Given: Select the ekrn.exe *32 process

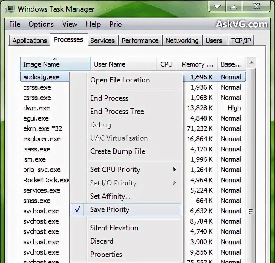Looking at the screenshot, I should click(x=43, y=128).
